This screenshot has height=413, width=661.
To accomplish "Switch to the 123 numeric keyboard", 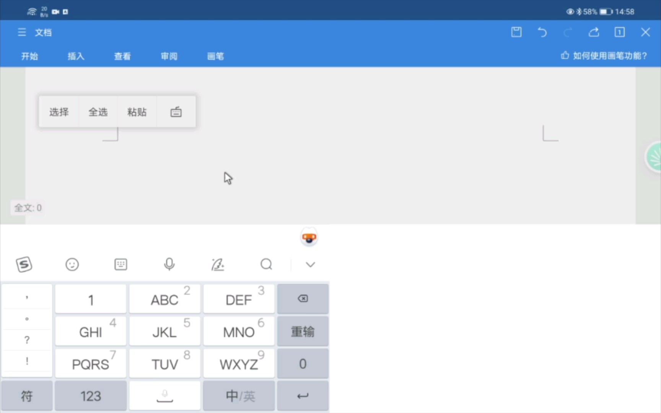I will tap(91, 396).
